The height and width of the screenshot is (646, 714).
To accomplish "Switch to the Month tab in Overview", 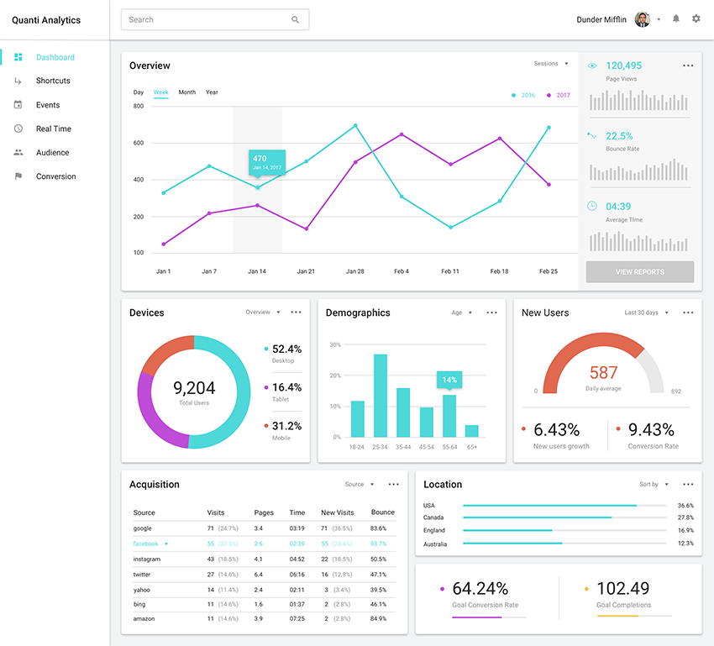I will click(x=186, y=92).
